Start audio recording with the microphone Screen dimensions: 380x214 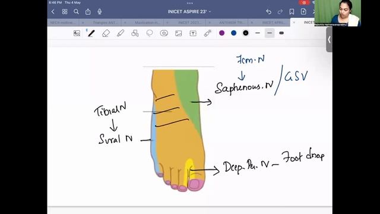(x=99, y=11)
